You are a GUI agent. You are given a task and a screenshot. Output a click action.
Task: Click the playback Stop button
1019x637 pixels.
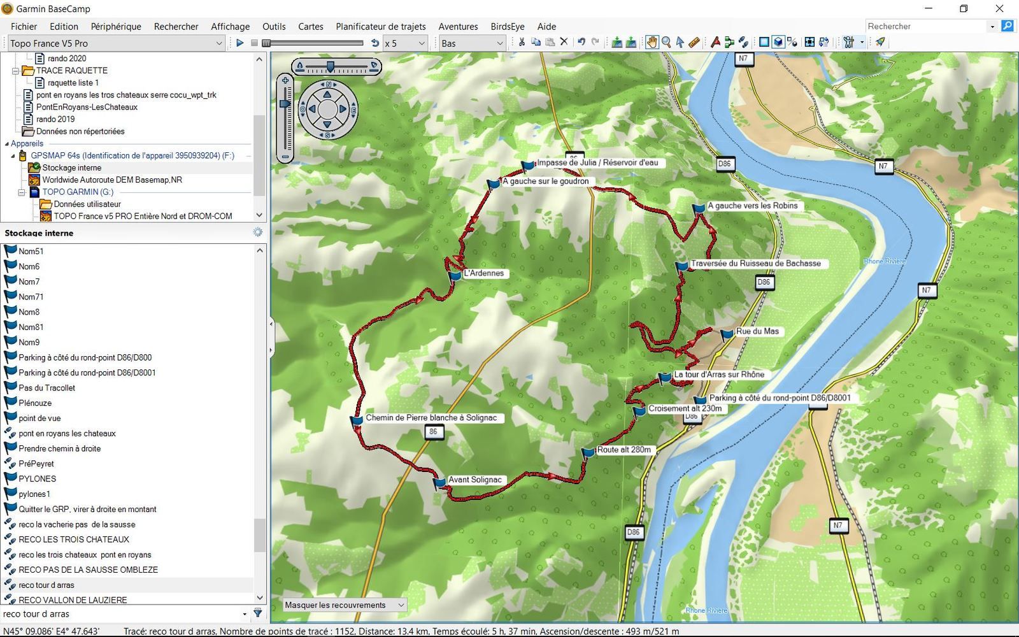pyautogui.click(x=254, y=43)
